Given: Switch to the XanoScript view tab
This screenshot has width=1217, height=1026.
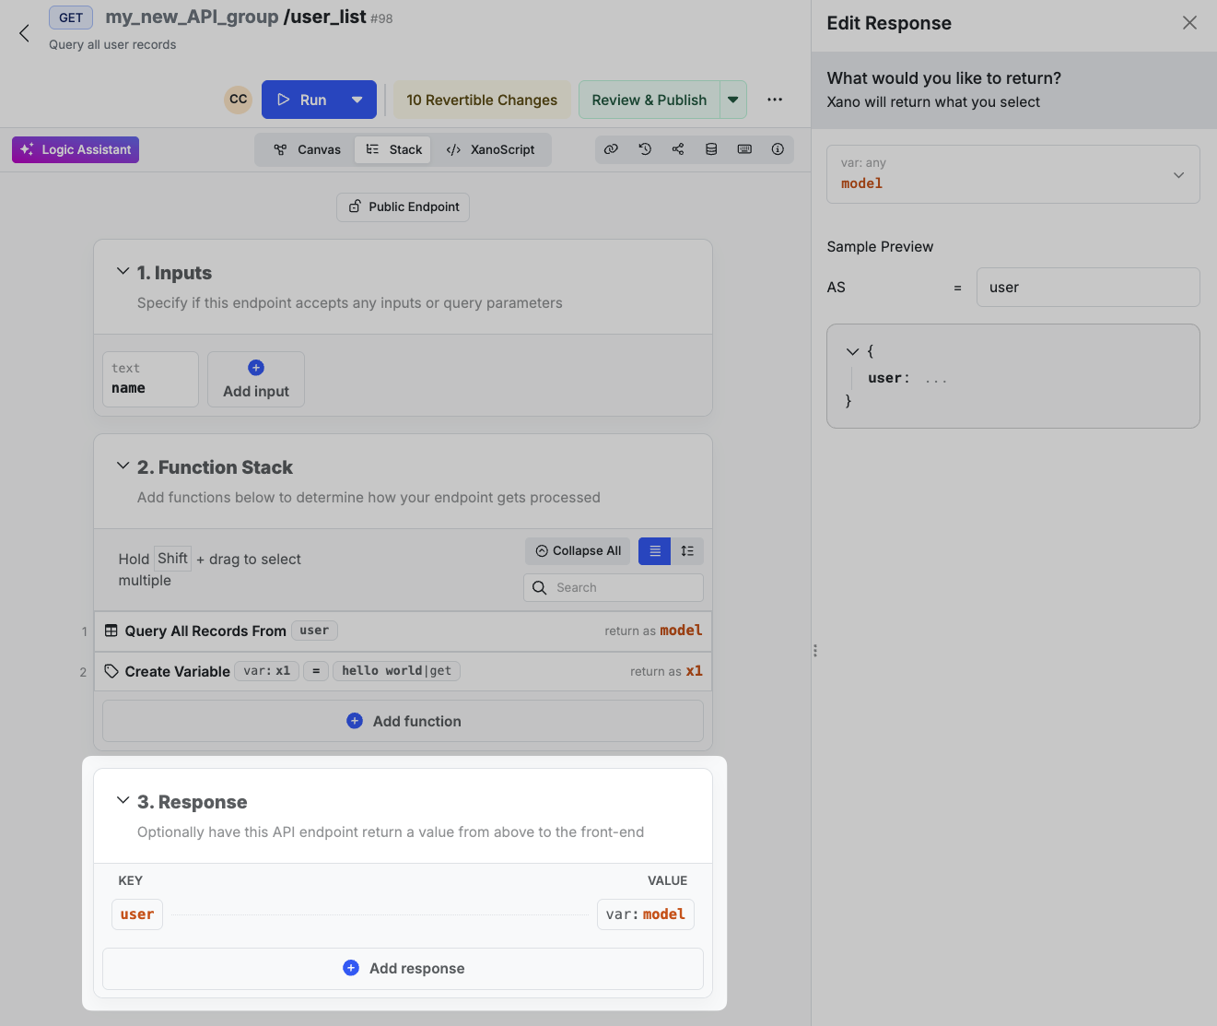Looking at the screenshot, I should (x=491, y=149).
